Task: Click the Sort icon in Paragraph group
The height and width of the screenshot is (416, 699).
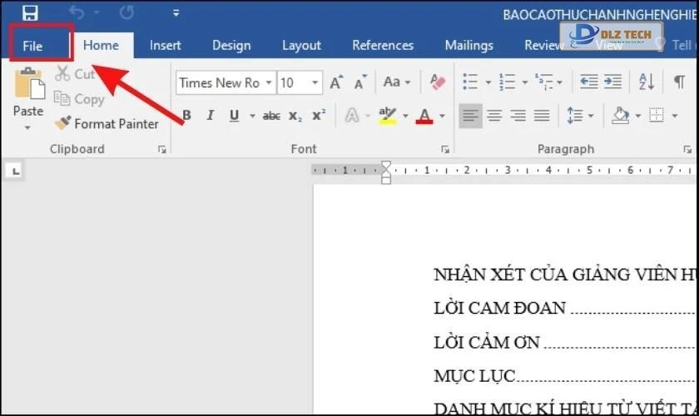Action: [x=646, y=82]
